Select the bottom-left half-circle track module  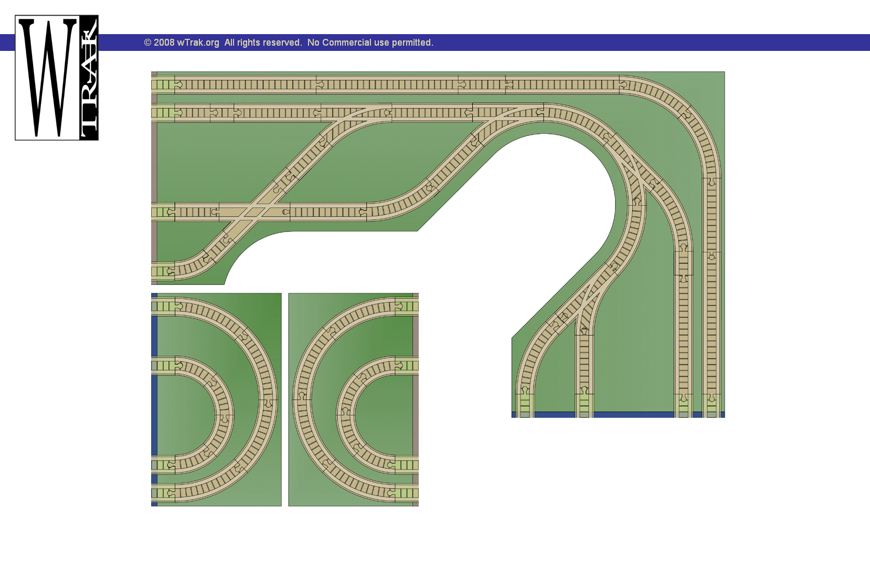(x=216, y=399)
